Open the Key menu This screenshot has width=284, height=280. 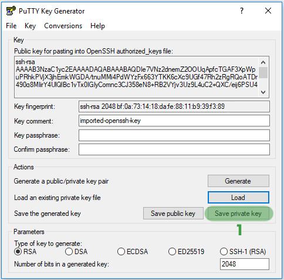click(30, 26)
